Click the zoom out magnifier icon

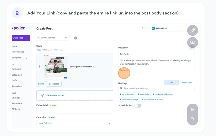click(192, 119)
